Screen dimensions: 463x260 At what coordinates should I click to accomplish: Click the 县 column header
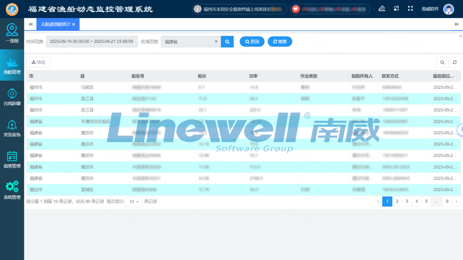coord(103,76)
